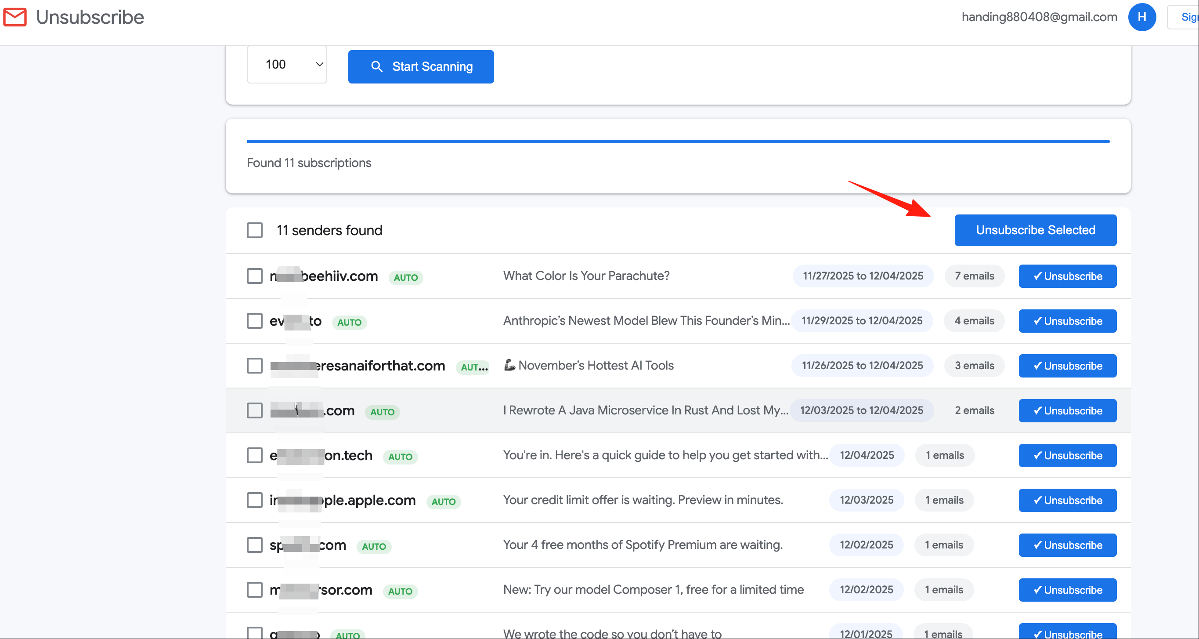Click the apple.com sender name
1199x639 pixels.
[x=343, y=500]
